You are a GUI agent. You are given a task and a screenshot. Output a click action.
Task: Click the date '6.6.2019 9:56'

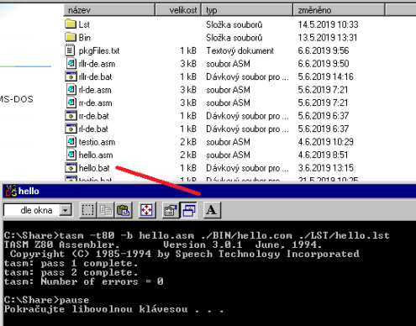324,50
